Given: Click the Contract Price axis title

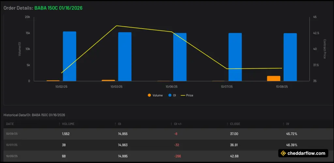Looking at the screenshot, I should click(325, 49).
